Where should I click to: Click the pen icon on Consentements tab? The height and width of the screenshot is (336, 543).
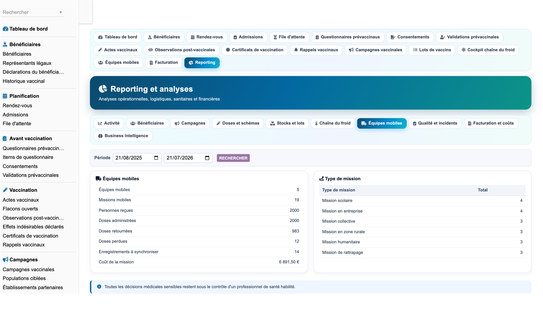pyautogui.click(x=393, y=37)
